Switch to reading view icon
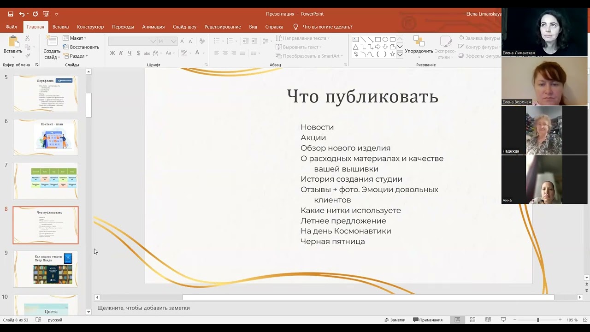590x332 pixels. point(488,320)
